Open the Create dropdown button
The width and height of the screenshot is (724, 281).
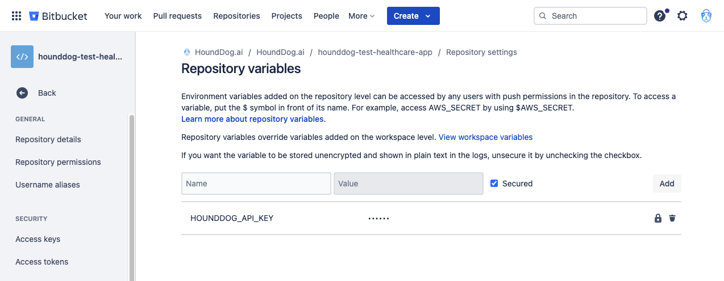tap(413, 16)
